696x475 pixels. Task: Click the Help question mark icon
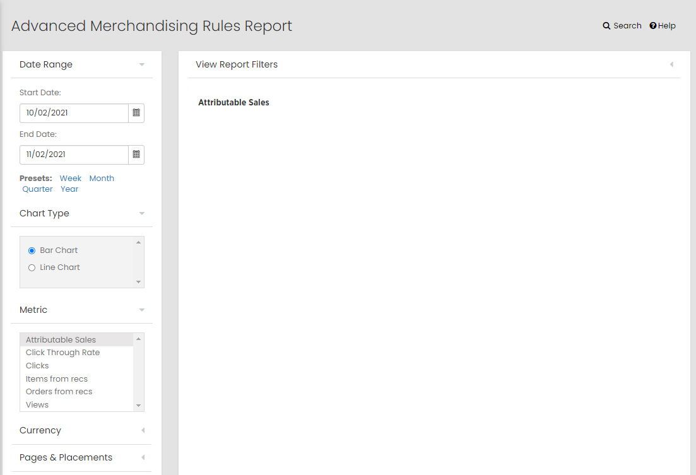pyautogui.click(x=653, y=26)
